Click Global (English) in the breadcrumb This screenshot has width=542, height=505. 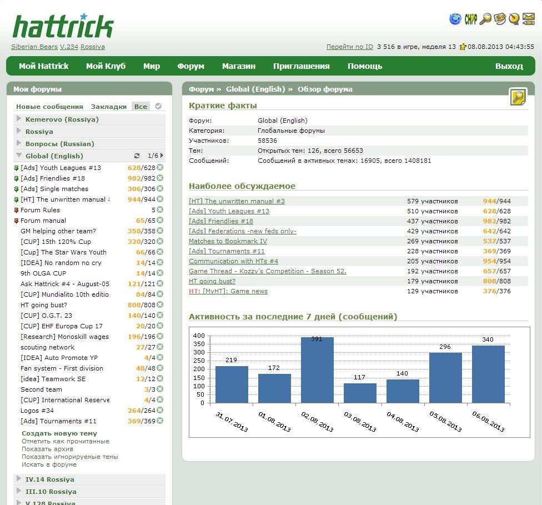point(255,89)
